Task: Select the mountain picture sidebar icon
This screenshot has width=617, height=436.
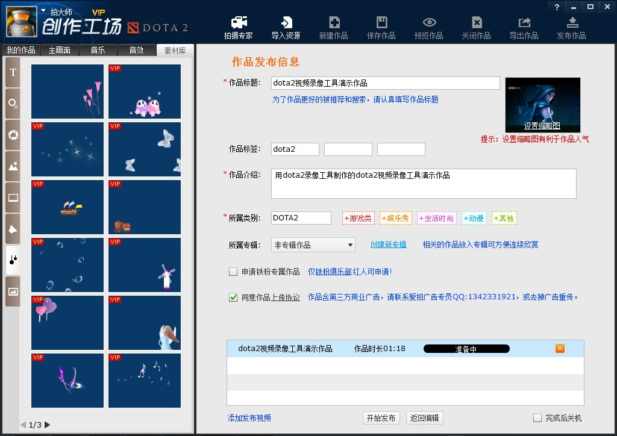Action: (x=13, y=167)
